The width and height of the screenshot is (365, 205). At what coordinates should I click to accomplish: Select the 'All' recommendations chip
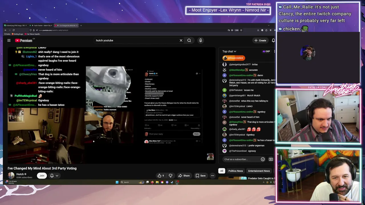[222, 171]
